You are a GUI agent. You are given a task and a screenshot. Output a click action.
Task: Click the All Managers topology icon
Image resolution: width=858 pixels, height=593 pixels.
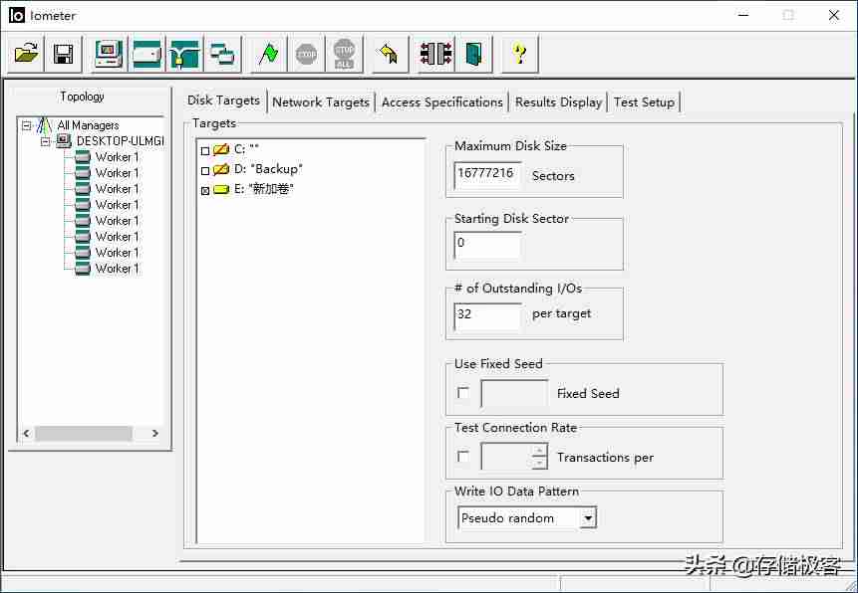click(44, 125)
